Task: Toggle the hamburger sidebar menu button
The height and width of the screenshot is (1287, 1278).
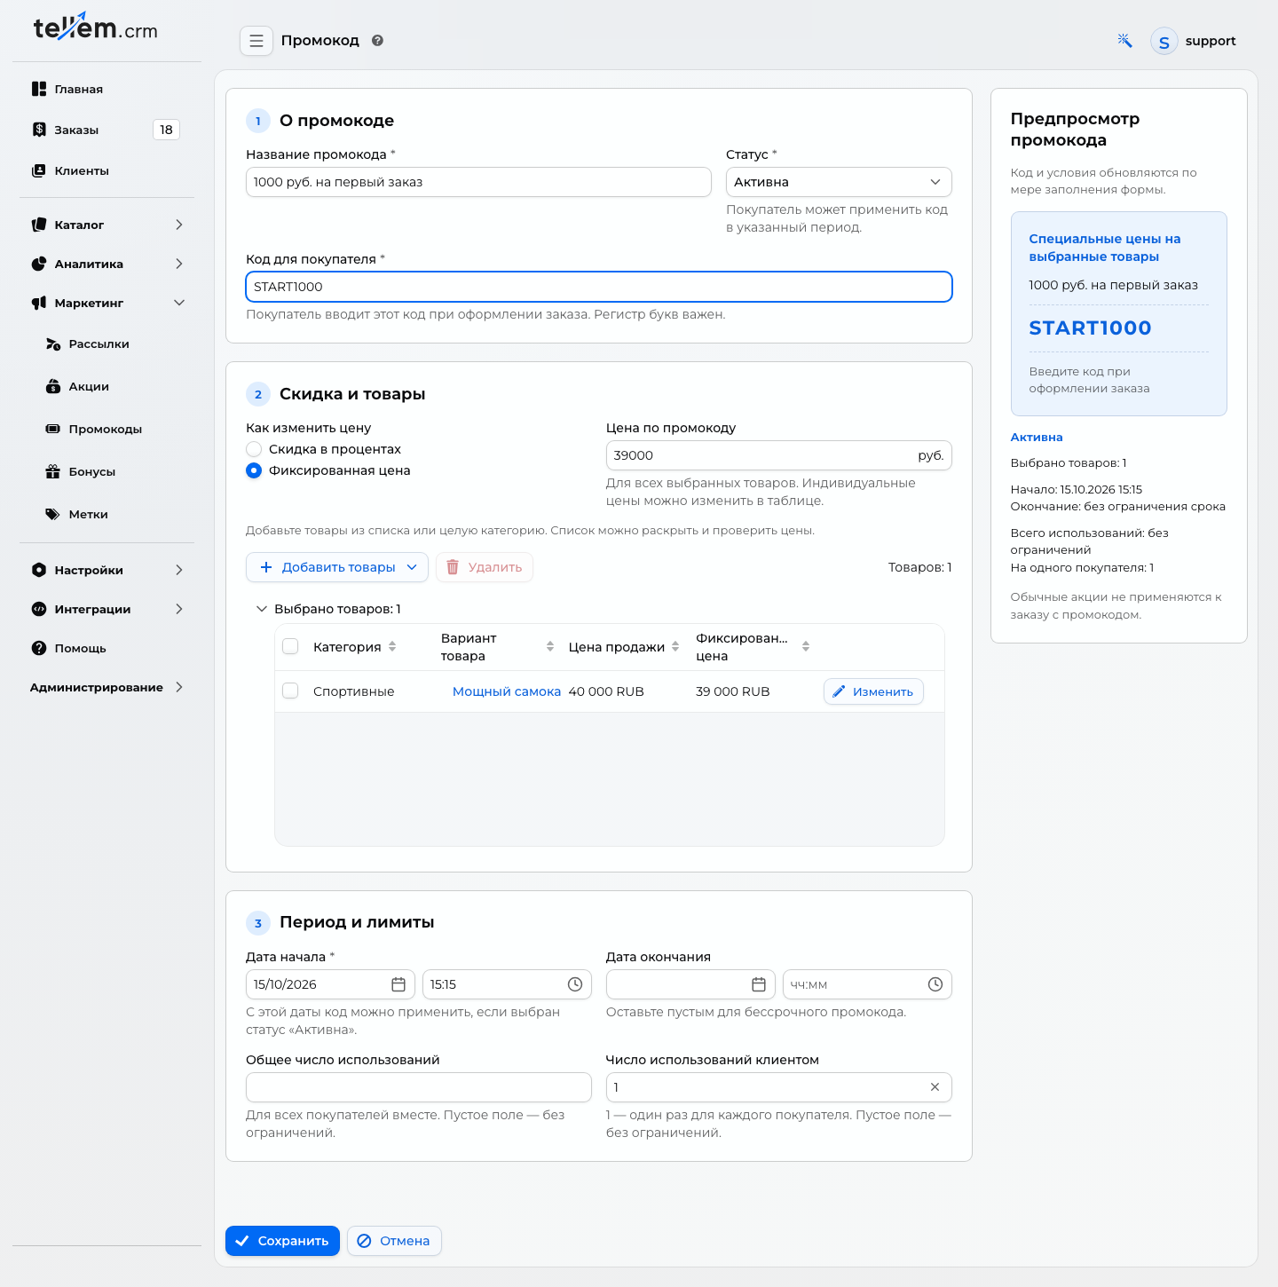Action: tap(256, 41)
